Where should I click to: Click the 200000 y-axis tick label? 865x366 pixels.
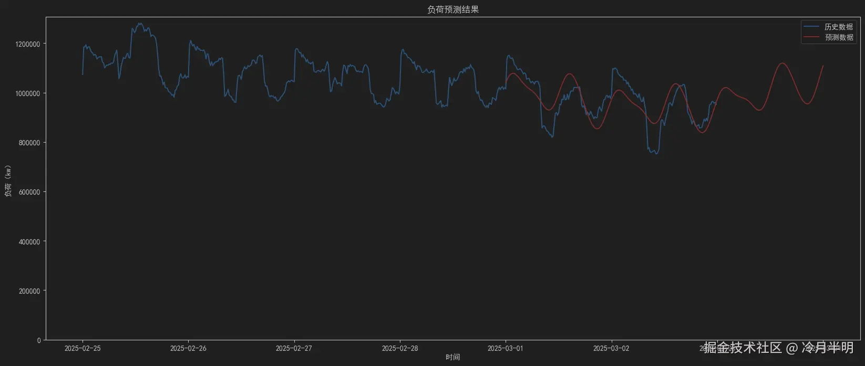(29, 291)
